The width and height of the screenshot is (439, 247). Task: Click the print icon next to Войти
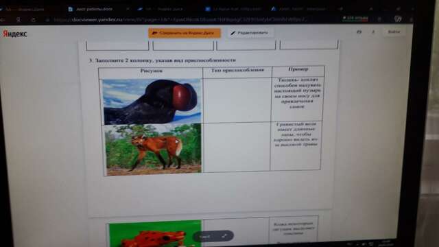359,32
